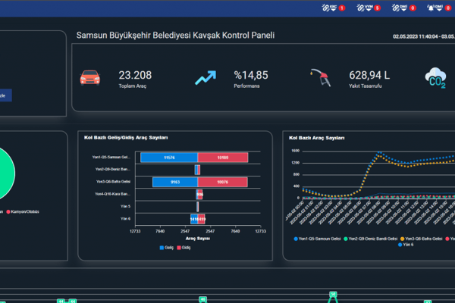Click the Kol Bazlı Araç Sayıları heading
Image resolution: width=455 pixels, height=303 pixels.
(316, 138)
